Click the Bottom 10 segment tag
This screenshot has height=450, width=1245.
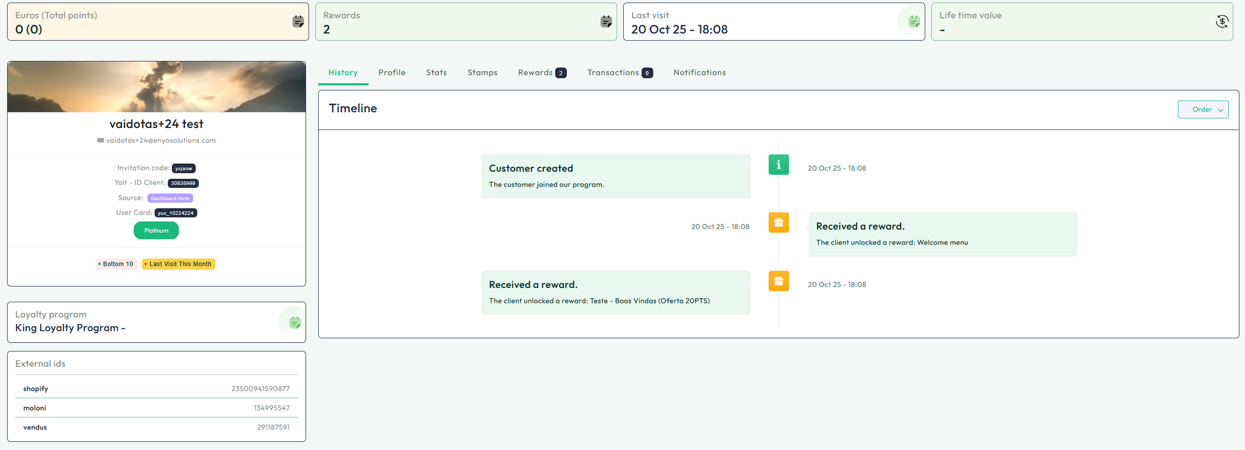point(116,264)
